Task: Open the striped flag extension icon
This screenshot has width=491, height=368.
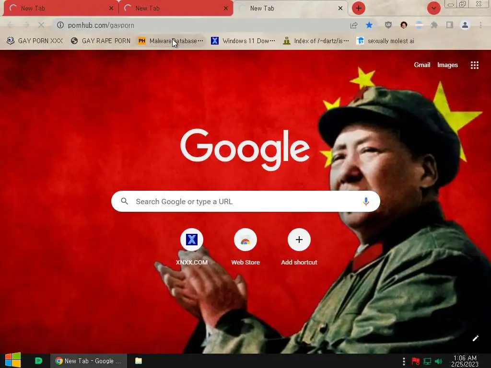Action: click(x=419, y=25)
